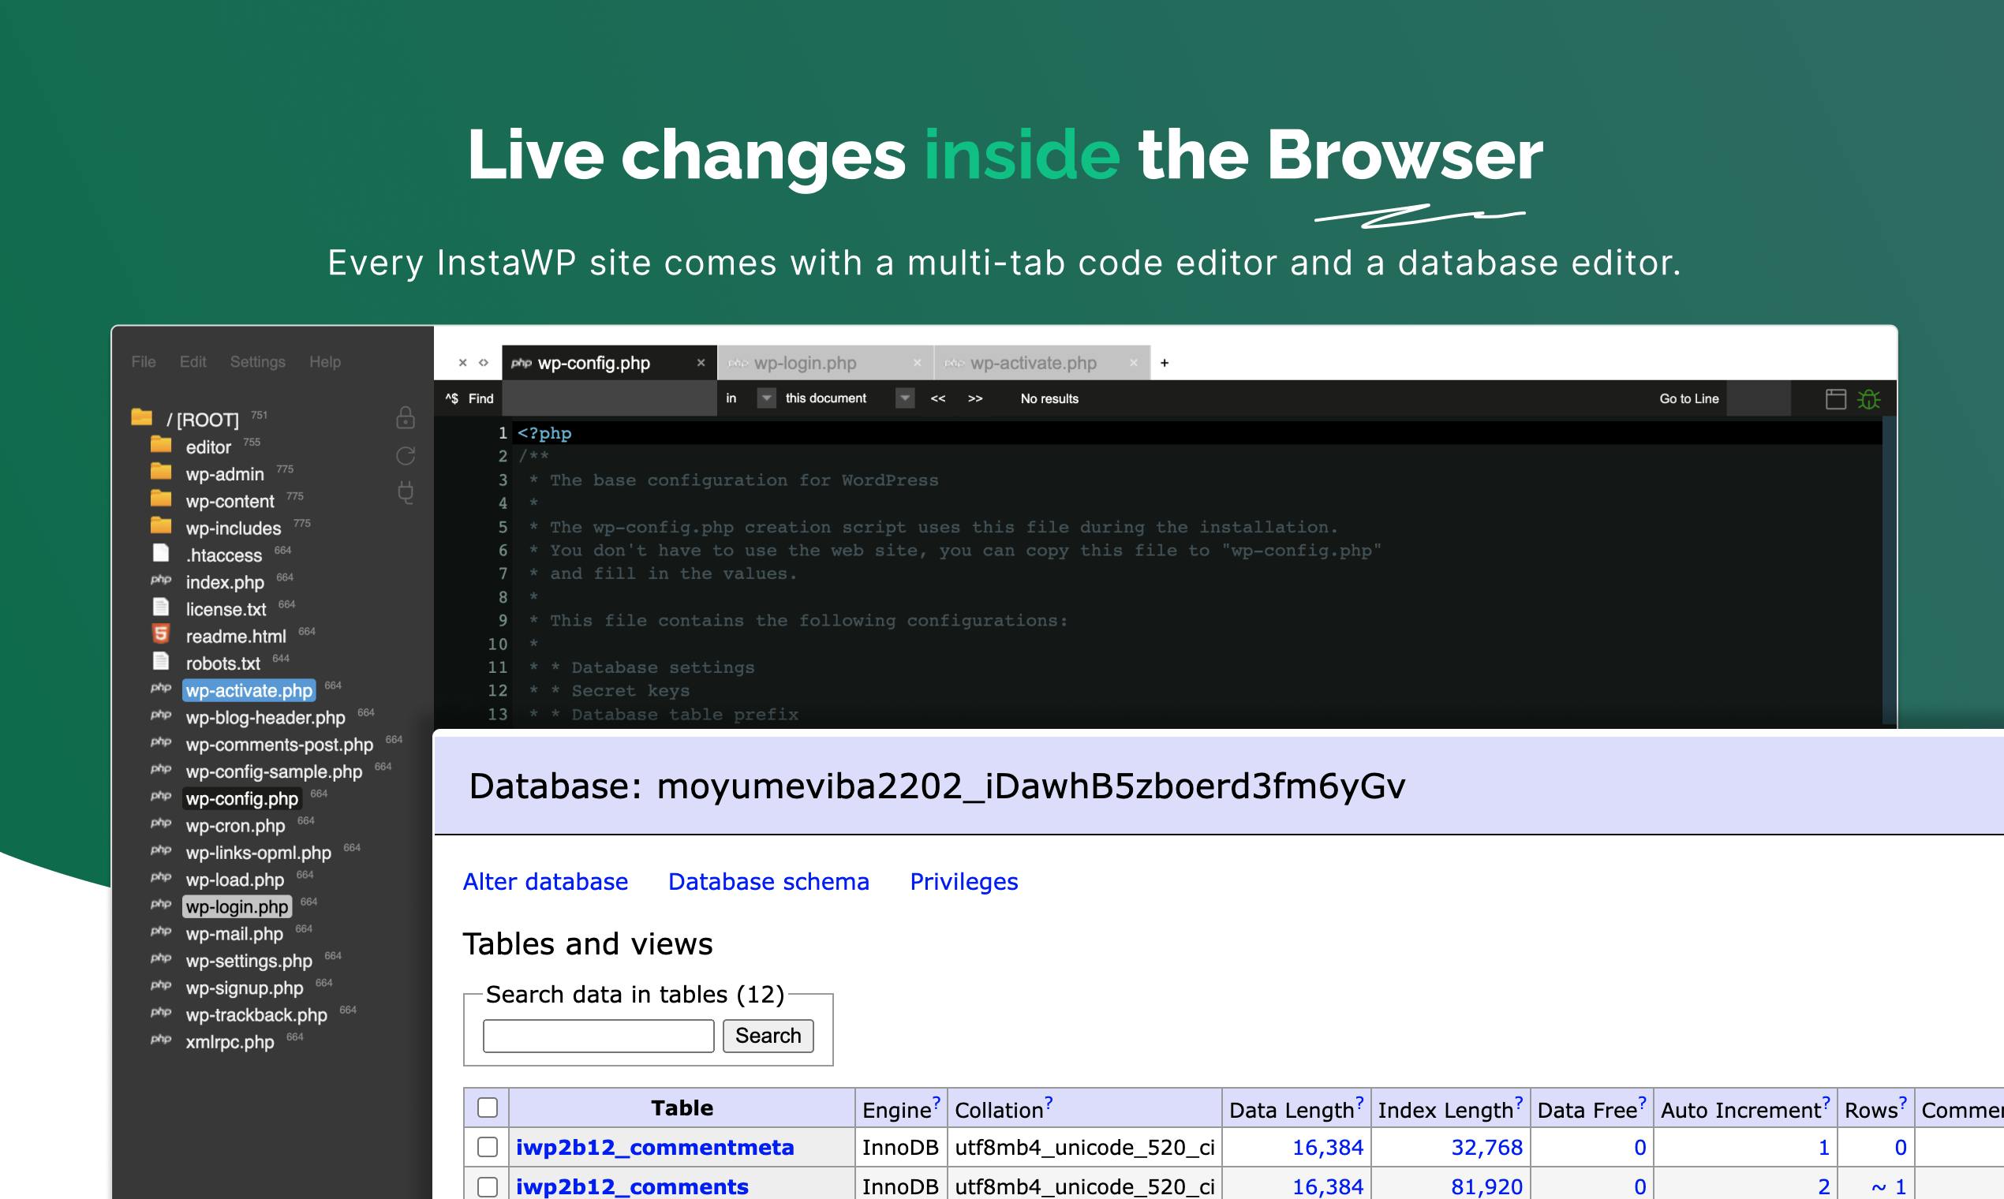Click the close-all X icon left of tabs
2004x1199 pixels.
[x=462, y=363]
